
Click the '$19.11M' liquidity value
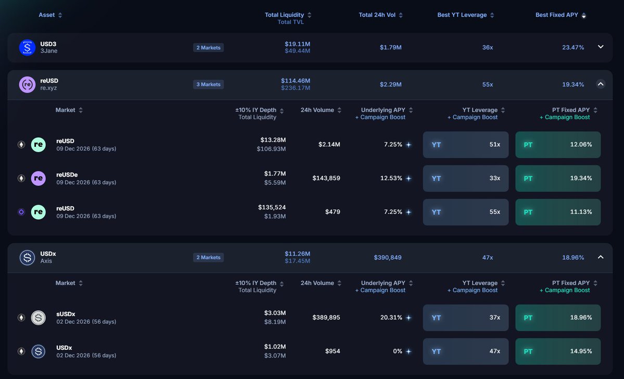(297, 44)
